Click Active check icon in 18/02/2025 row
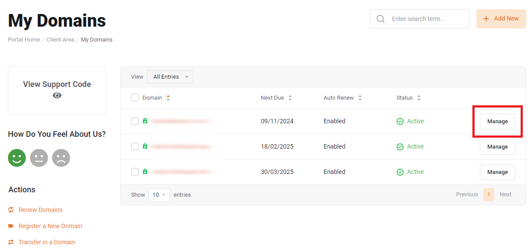Screen dimensions: 532x250 point(400,147)
